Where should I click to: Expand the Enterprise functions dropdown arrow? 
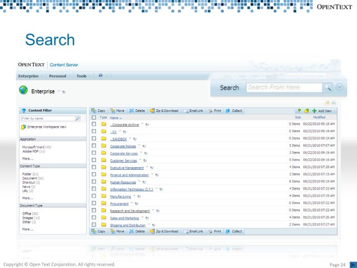(59, 91)
